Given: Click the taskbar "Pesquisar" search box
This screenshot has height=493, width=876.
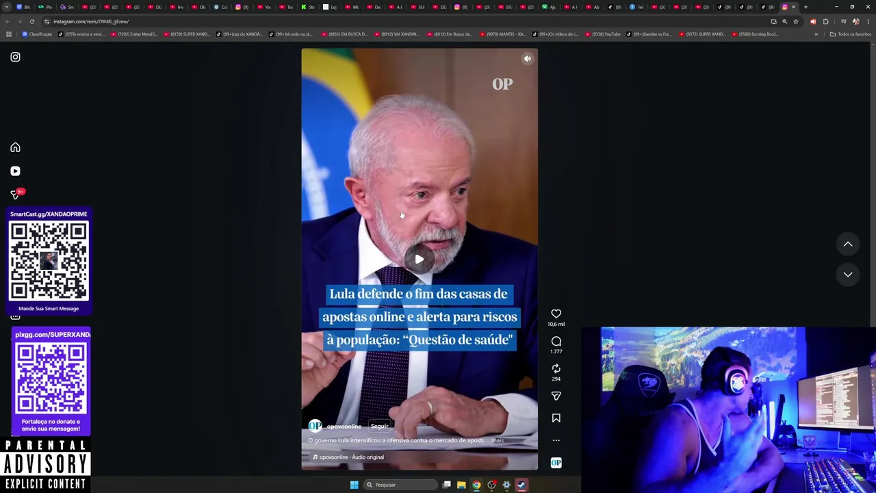Looking at the screenshot, I should click(x=400, y=485).
